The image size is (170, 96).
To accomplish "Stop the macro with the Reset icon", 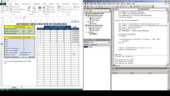I will click(x=115, y=6).
